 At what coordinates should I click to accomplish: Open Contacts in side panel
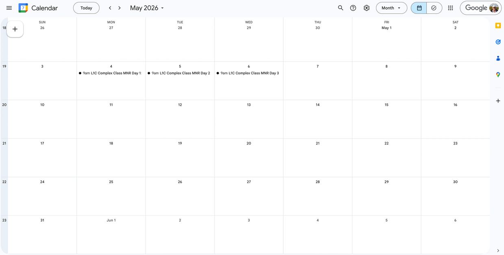[498, 58]
